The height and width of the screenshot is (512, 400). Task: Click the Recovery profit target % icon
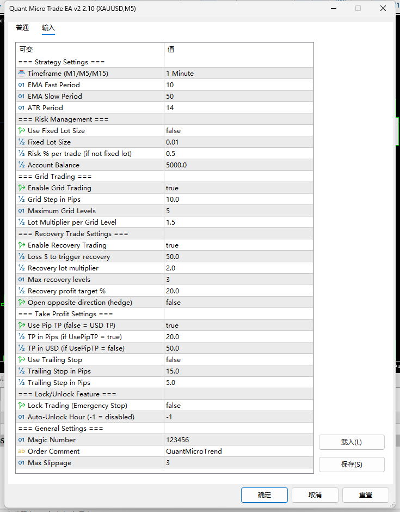coord(22,291)
